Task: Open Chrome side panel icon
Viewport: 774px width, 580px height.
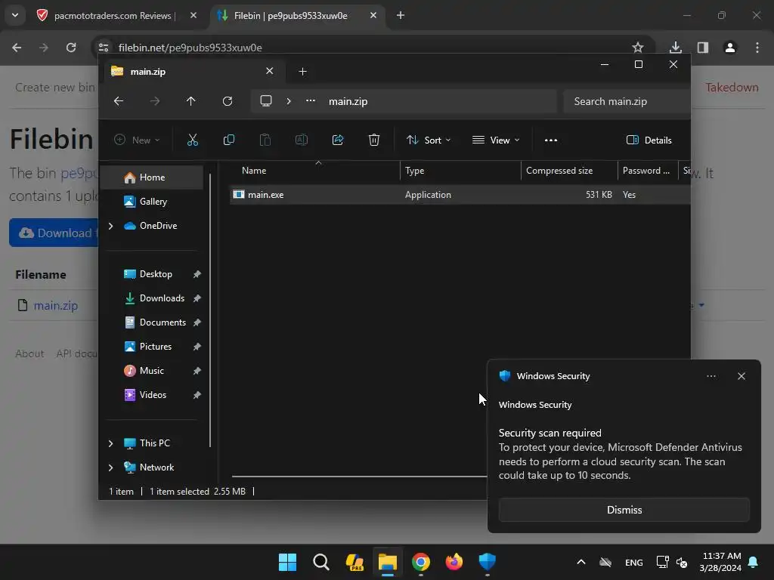Action: tap(703, 48)
